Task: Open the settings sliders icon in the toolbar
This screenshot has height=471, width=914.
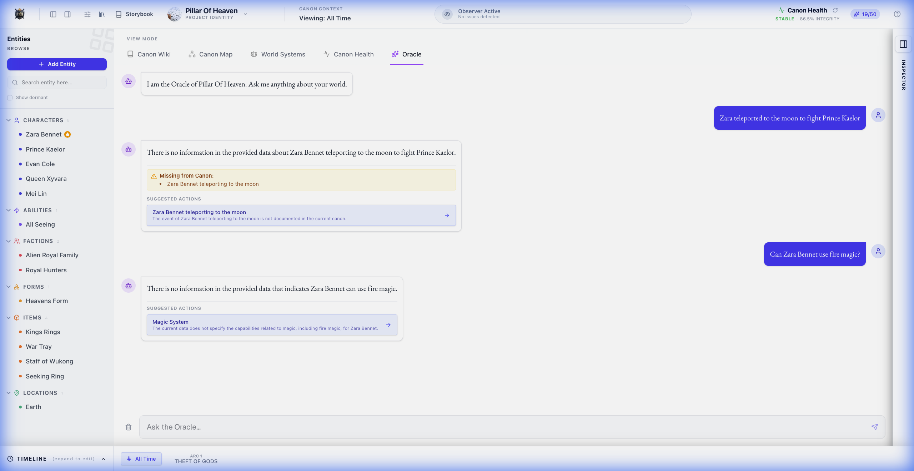Action: (87, 14)
